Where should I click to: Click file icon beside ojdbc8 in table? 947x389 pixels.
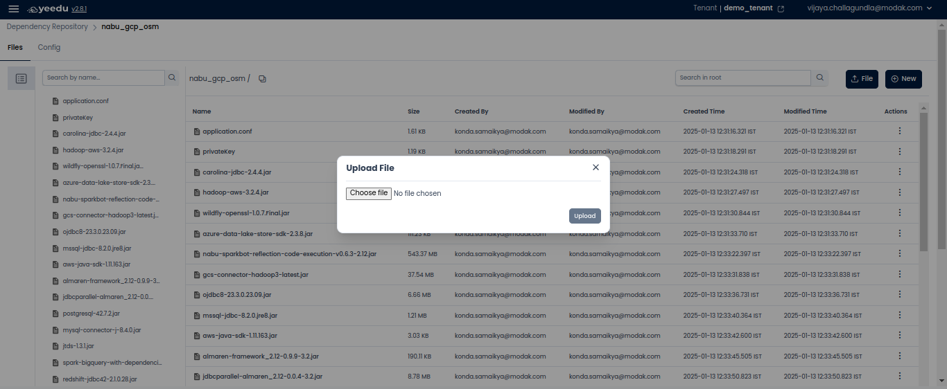pyautogui.click(x=196, y=295)
